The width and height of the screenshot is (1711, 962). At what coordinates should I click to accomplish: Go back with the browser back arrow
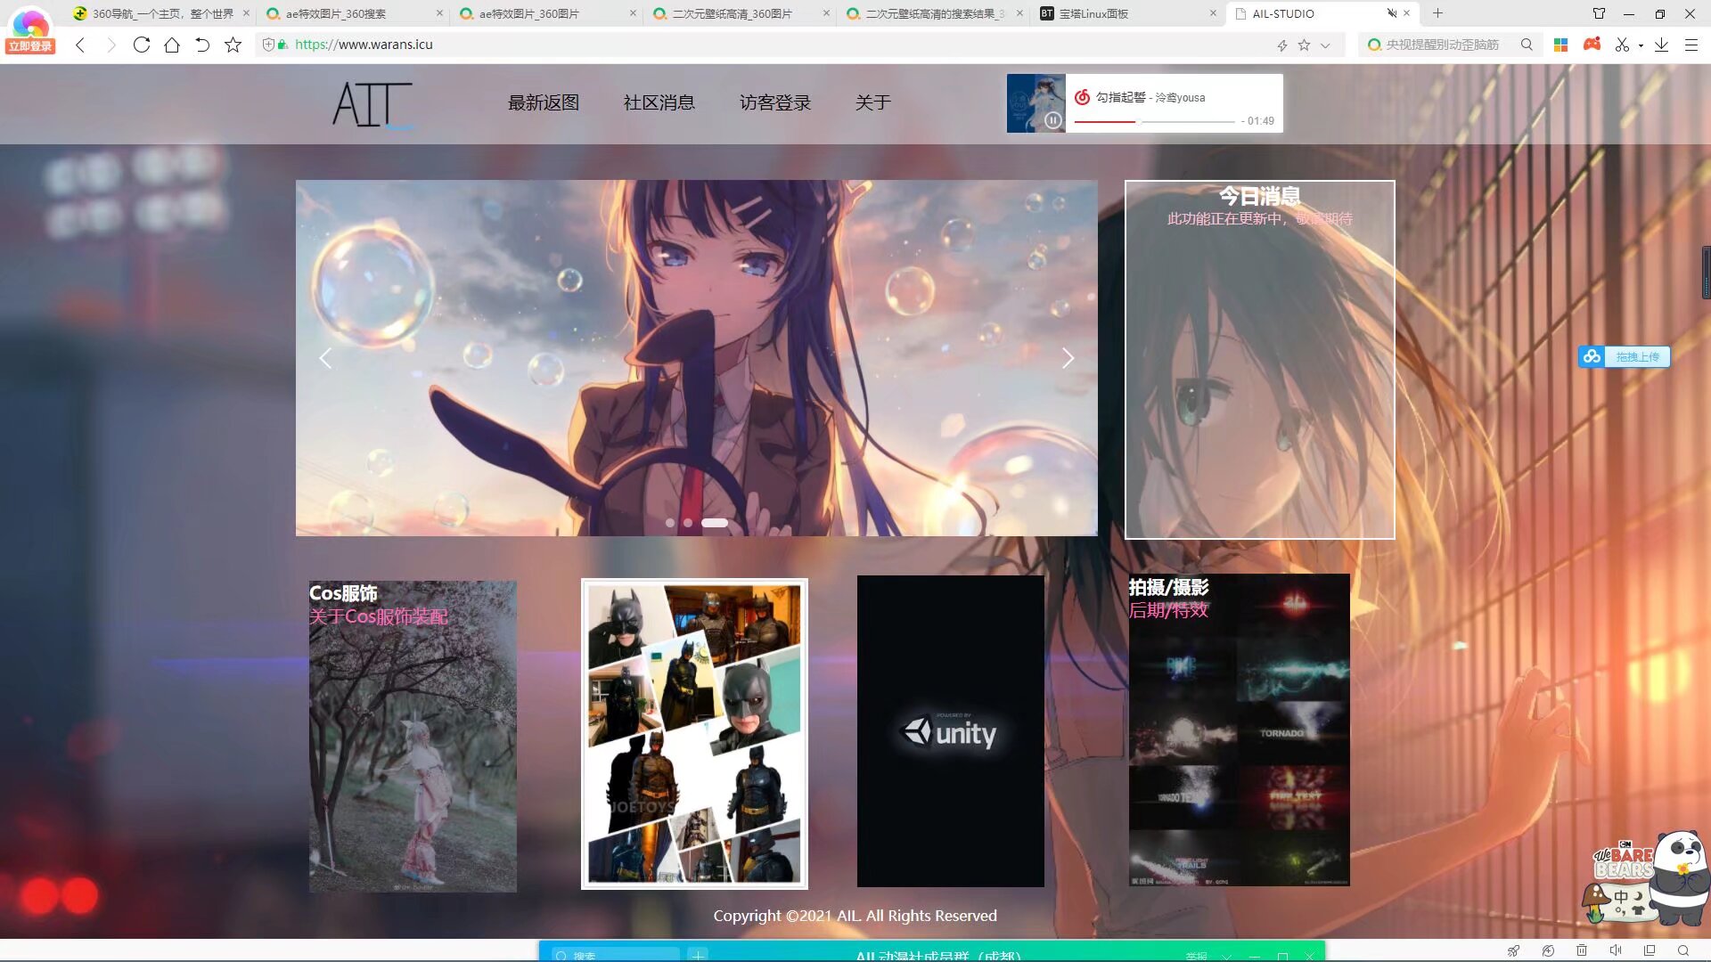point(80,45)
